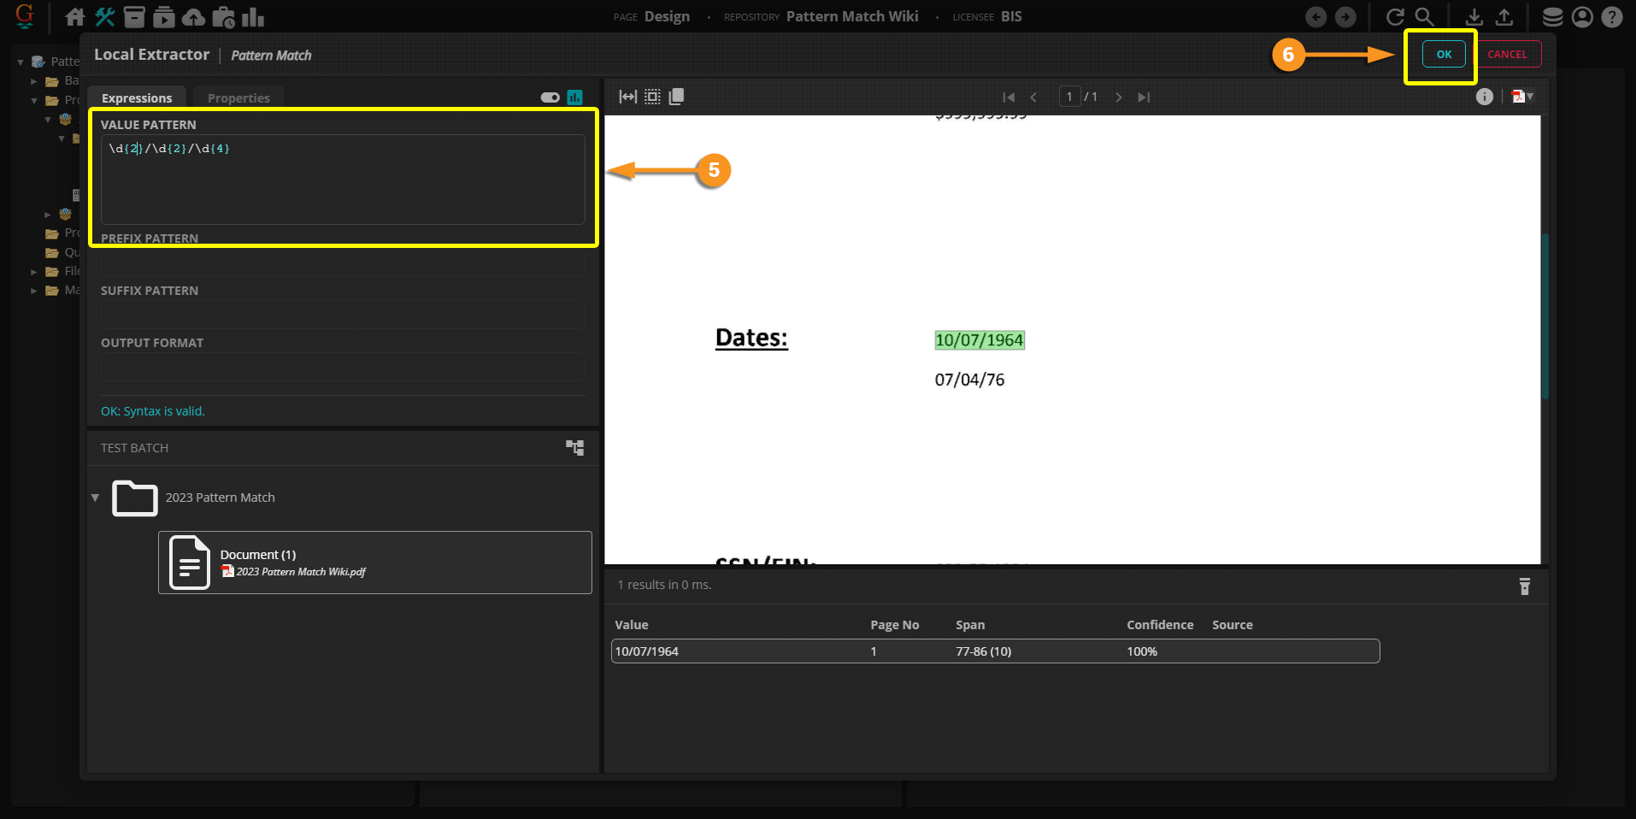Open the database stack icon
Viewport: 1636px width, 819px height.
[1553, 17]
